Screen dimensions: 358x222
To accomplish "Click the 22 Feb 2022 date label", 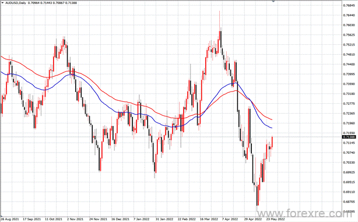I will [187, 219].
